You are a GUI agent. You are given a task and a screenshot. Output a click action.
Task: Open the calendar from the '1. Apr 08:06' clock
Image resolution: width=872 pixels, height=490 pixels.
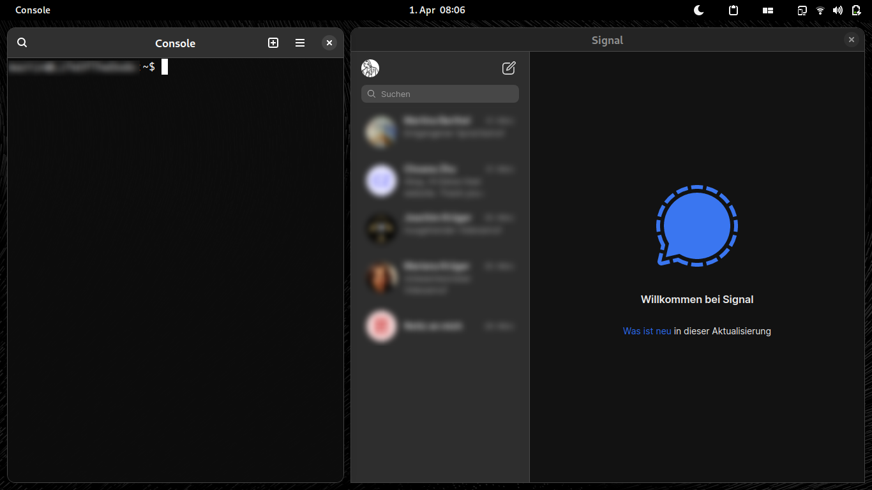pyautogui.click(x=437, y=10)
